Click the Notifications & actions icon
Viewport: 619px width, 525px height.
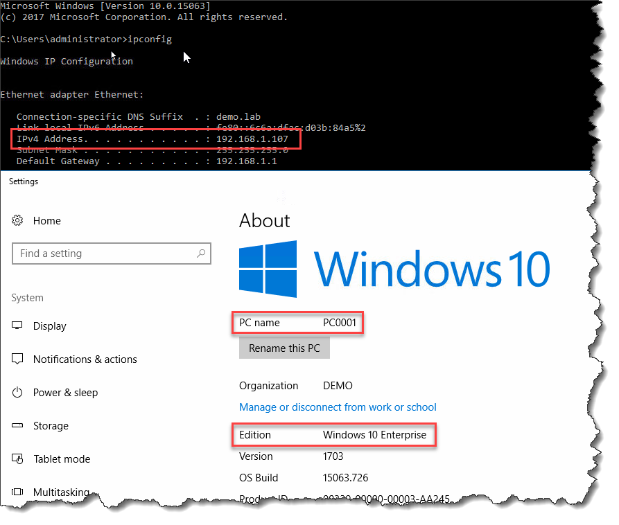(17, 359)
